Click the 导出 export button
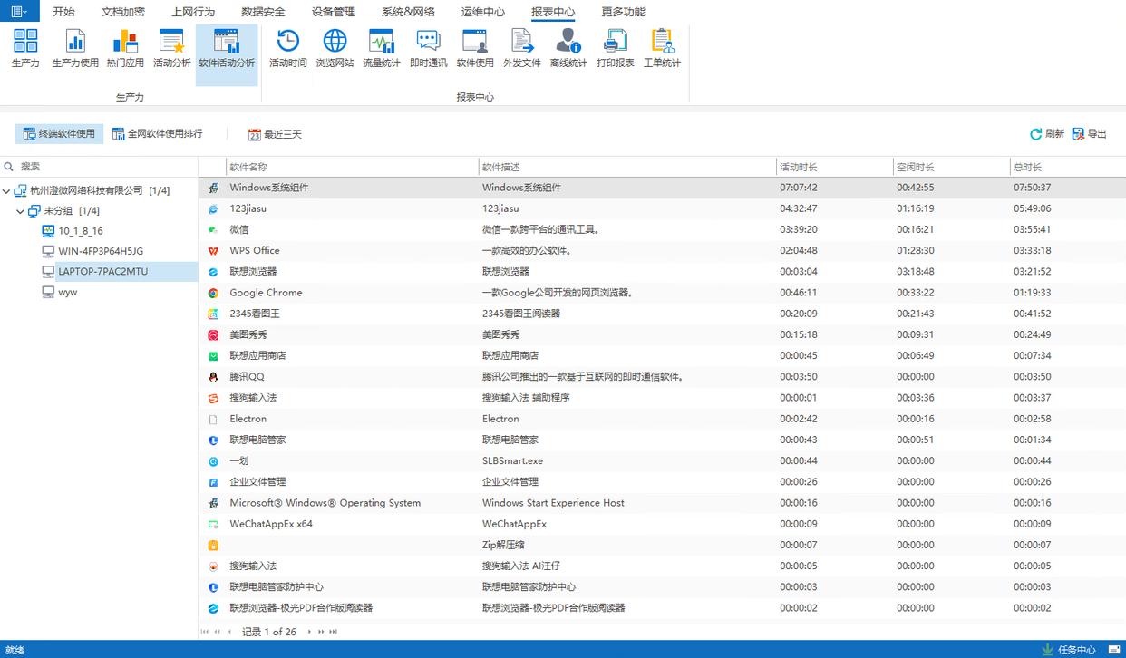The height and width of the screenshot is (658, 1126). click(1089, 134)
